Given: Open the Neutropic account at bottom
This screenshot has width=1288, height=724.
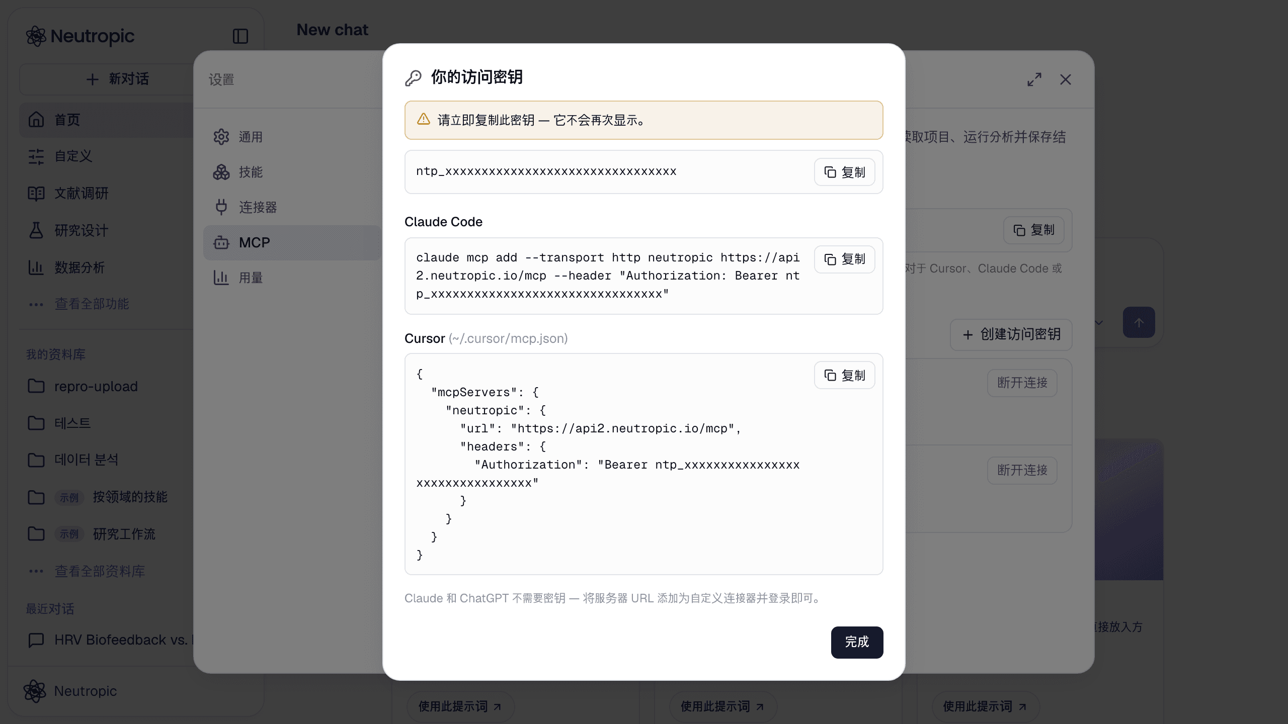Looking at the screenshot, I should coord(70,691).
